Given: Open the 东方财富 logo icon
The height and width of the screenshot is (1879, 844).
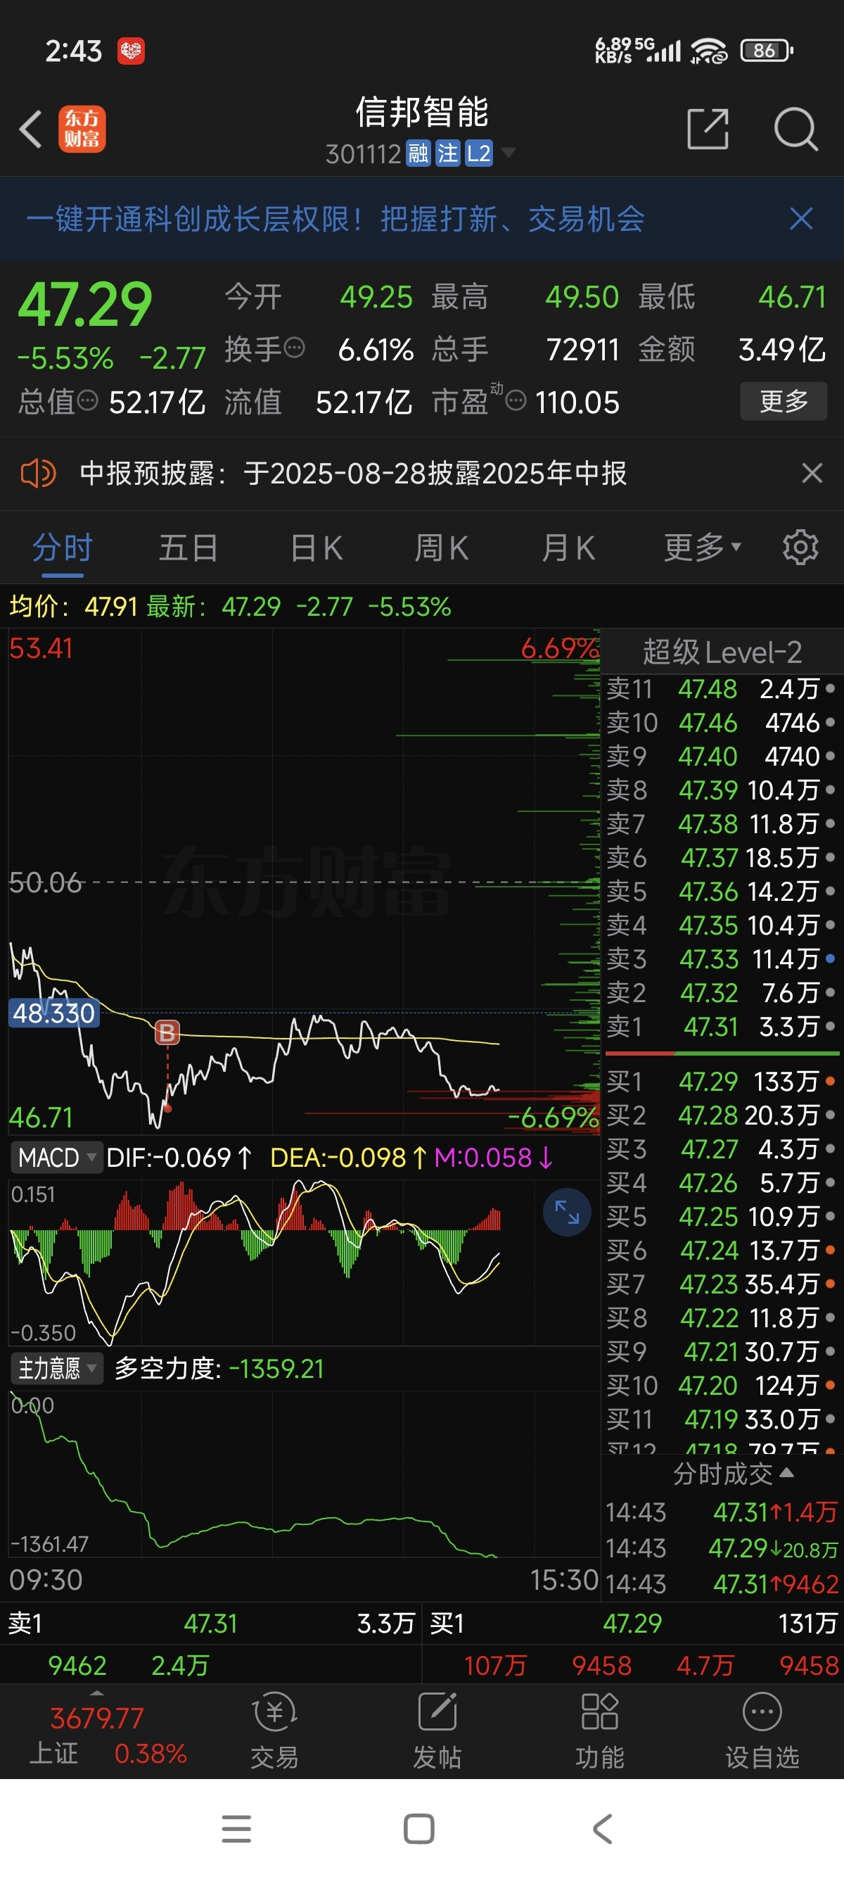Looking at the screenshot, I should click(x=82, y=129).
